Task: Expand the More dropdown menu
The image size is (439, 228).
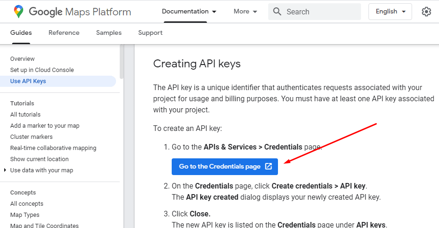Action: pos(245,12)
